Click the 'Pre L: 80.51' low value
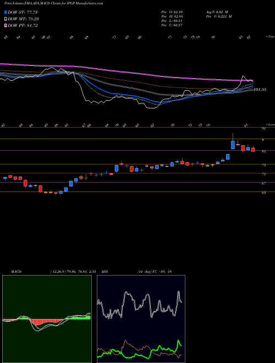The width and height of the screenshot is (275, 363). 172,21
